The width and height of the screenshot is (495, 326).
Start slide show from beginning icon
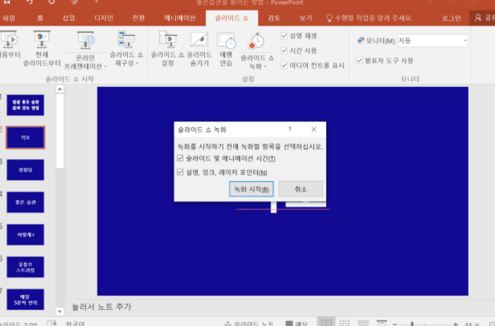click(x=9, y=40)
